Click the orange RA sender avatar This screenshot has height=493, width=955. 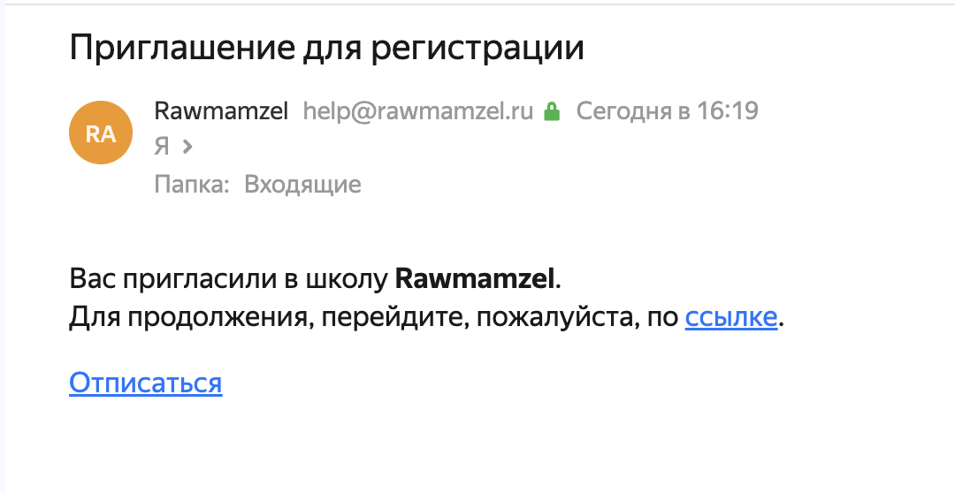point(101,133)
